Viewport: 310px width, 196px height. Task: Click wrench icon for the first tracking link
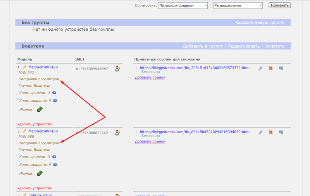point(260,68)
